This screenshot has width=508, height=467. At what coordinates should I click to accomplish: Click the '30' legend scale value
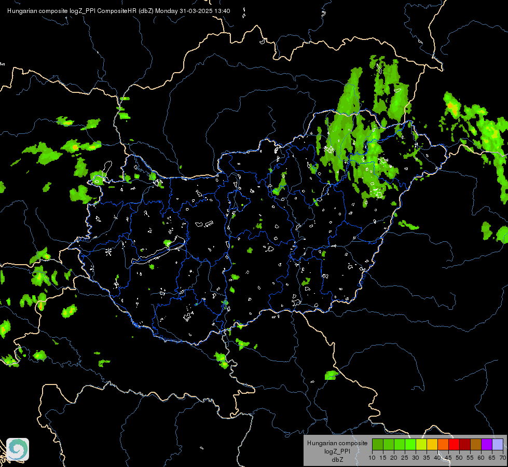(416, 458)
